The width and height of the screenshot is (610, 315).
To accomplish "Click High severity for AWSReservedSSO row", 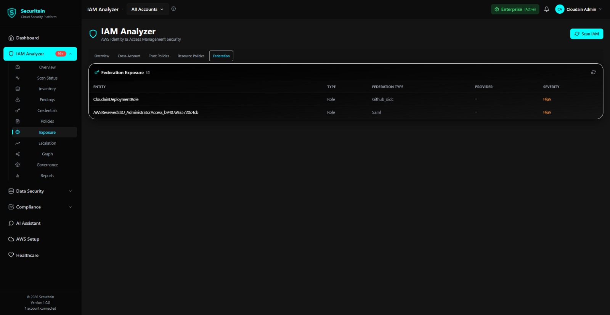I will click(547, 112).
